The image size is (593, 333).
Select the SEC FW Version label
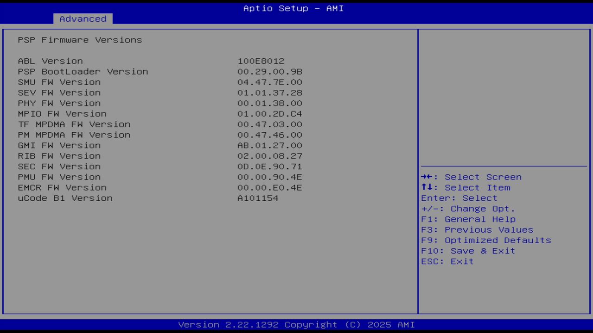click(59, 166)
